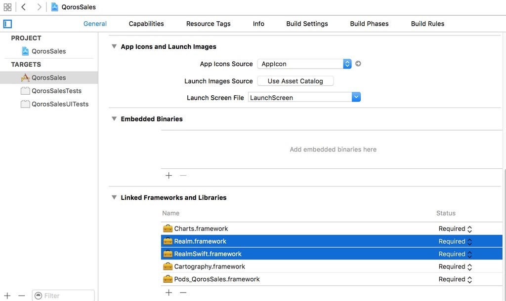This screenshot has width=506, height=301.
Task: Click the Filter field in the sidebar
Action: click(x=67, y=296)
